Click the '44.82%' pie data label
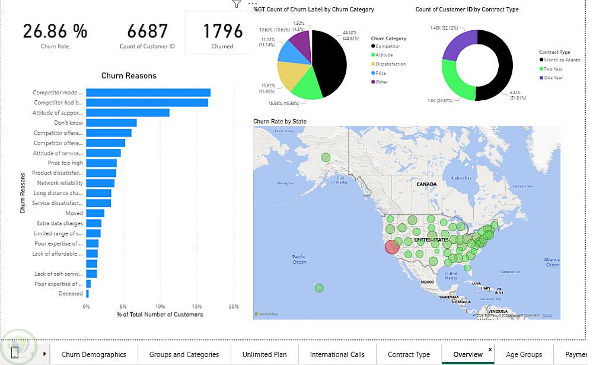Screen dimensions: 593x365 350,35
